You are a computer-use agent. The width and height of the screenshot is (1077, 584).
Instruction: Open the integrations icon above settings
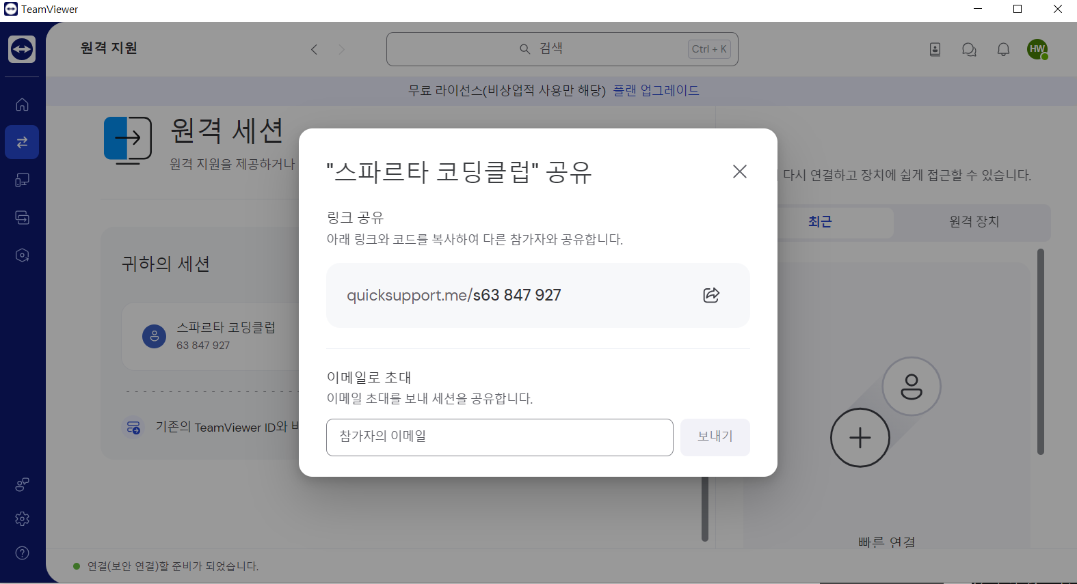22,484
